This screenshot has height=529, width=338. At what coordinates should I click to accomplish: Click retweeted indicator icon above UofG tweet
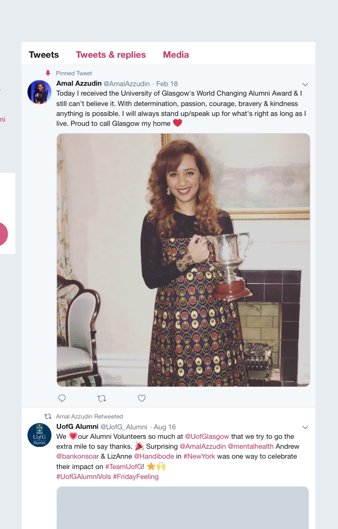pyautogui.click(x=48, y=416)
